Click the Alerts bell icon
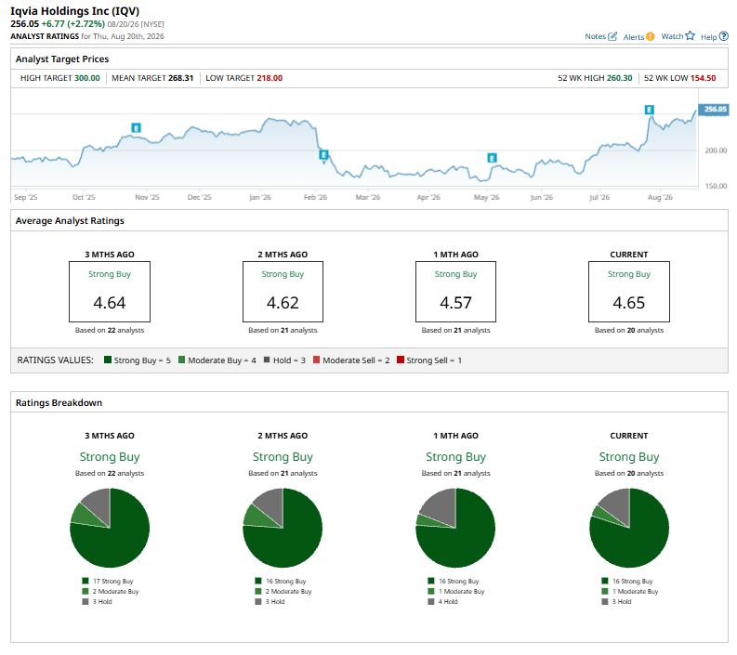Viewport: 737px width, 655px height. click(x=650, y=36)
